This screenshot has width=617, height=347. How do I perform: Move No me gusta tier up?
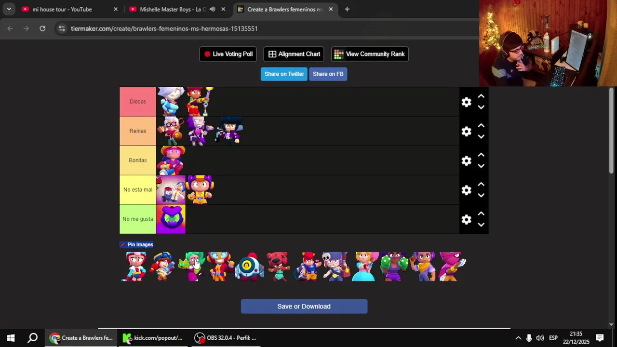tap(481, 214)
